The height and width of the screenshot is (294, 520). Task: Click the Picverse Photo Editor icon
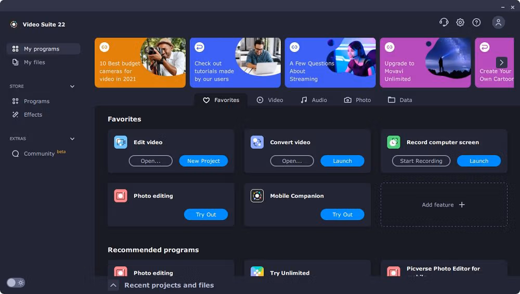(x=394, y=272)
